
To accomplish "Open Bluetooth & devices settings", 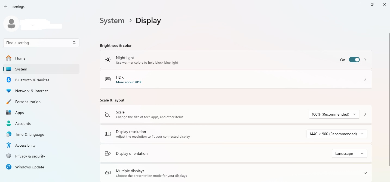I will [x=41, y=80].
